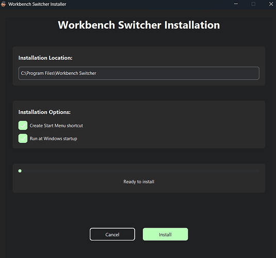Click the 'Workbench Switcher Installation' main heading
Image resolution: width=276 pixels, height=258 pixels.
pos(139,25)
